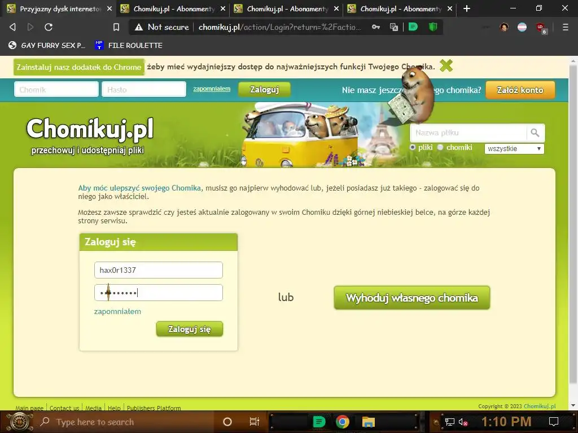Click the 'Nazwa pliku' search field
Viewport: 578px width, 433px height.
click(x=468, y=132)
